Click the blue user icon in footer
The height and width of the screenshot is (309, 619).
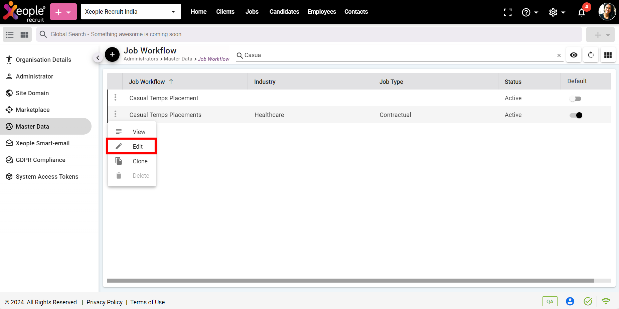click(570, 301)
